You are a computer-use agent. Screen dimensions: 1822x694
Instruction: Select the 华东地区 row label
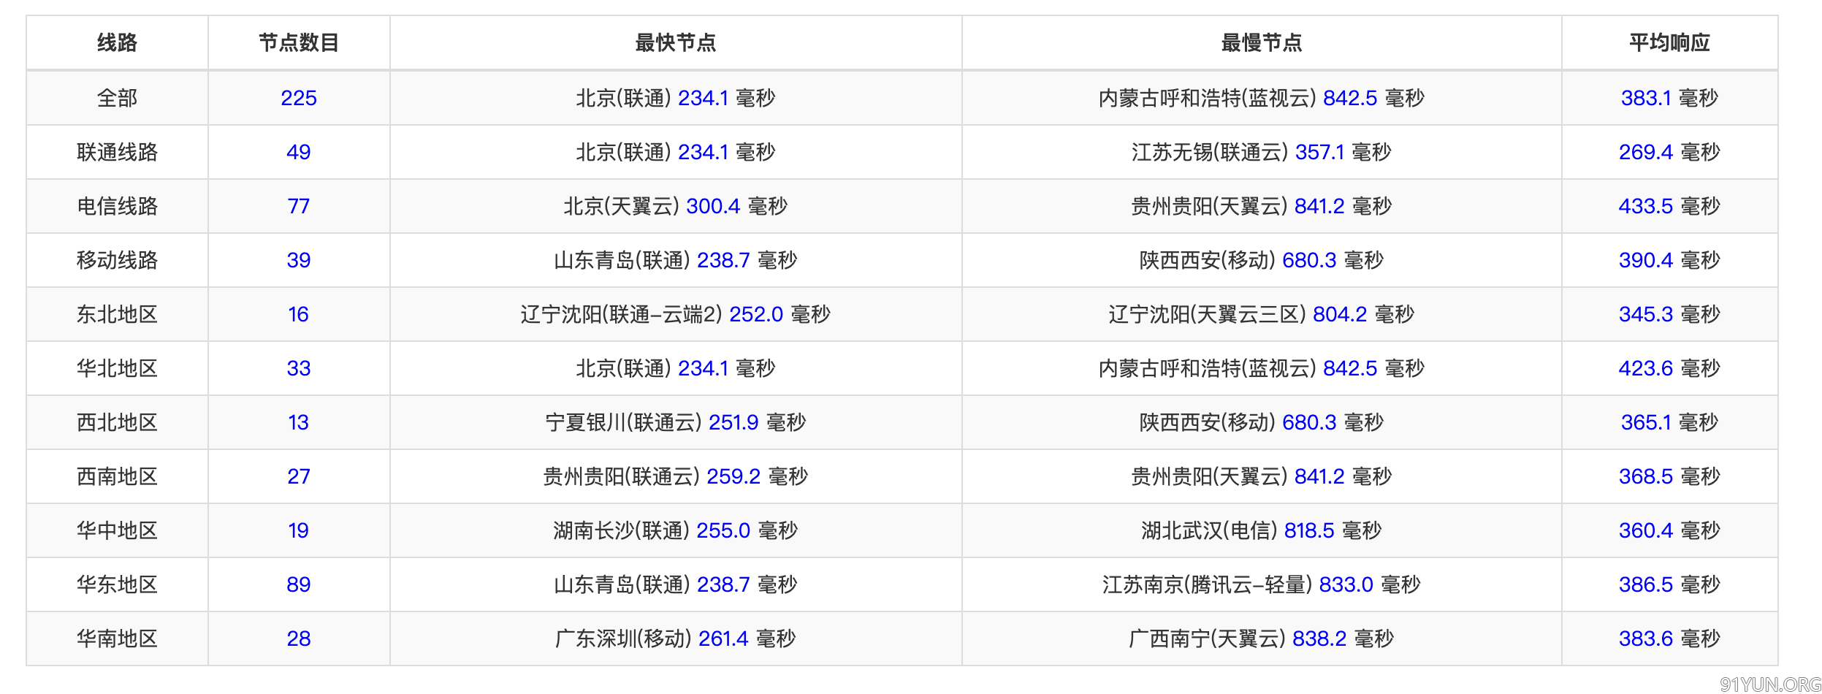tap(117, 584)
